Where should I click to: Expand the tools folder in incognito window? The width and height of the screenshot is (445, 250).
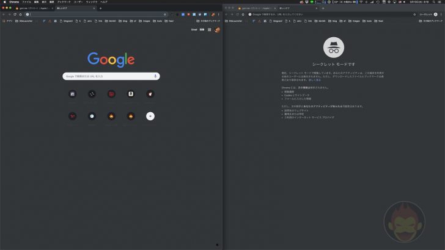point(367,21)
